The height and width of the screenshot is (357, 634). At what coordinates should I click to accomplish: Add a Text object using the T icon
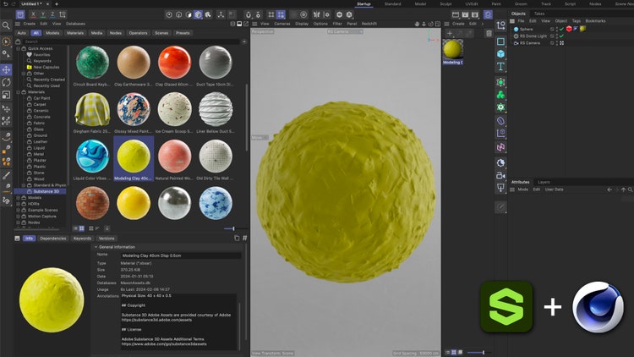[500, 66]
